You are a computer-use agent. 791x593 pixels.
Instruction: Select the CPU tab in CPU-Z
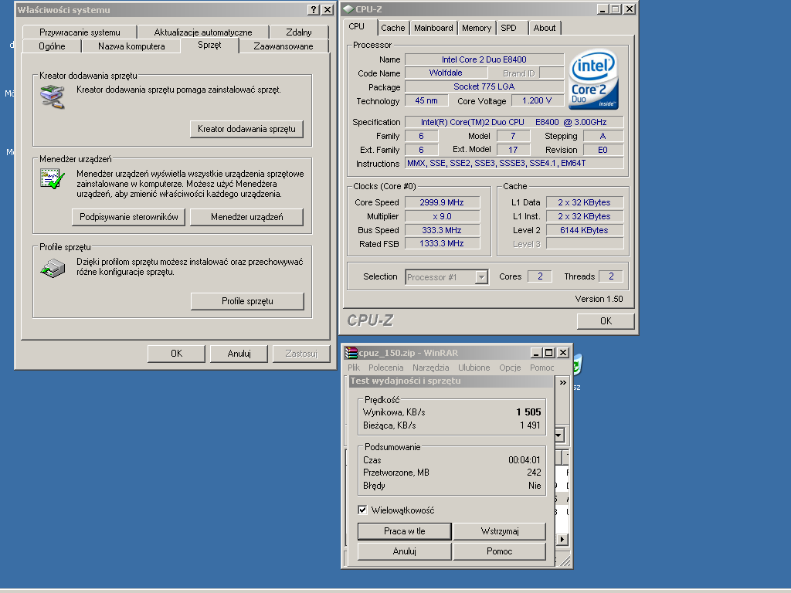(x=357, y=27)
